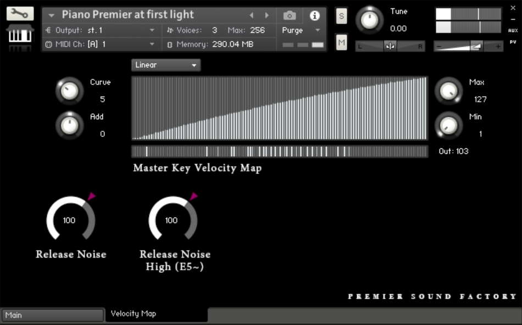
Task: Click the Add knob
Action: [69, 125]
